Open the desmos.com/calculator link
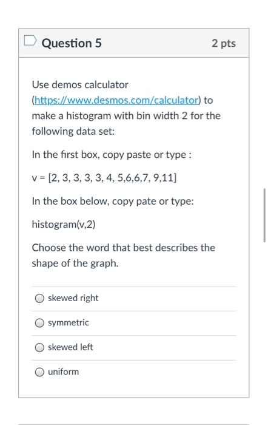Viewport: 268px width, 425px height. pyautogui.click(x=116, y=100)
